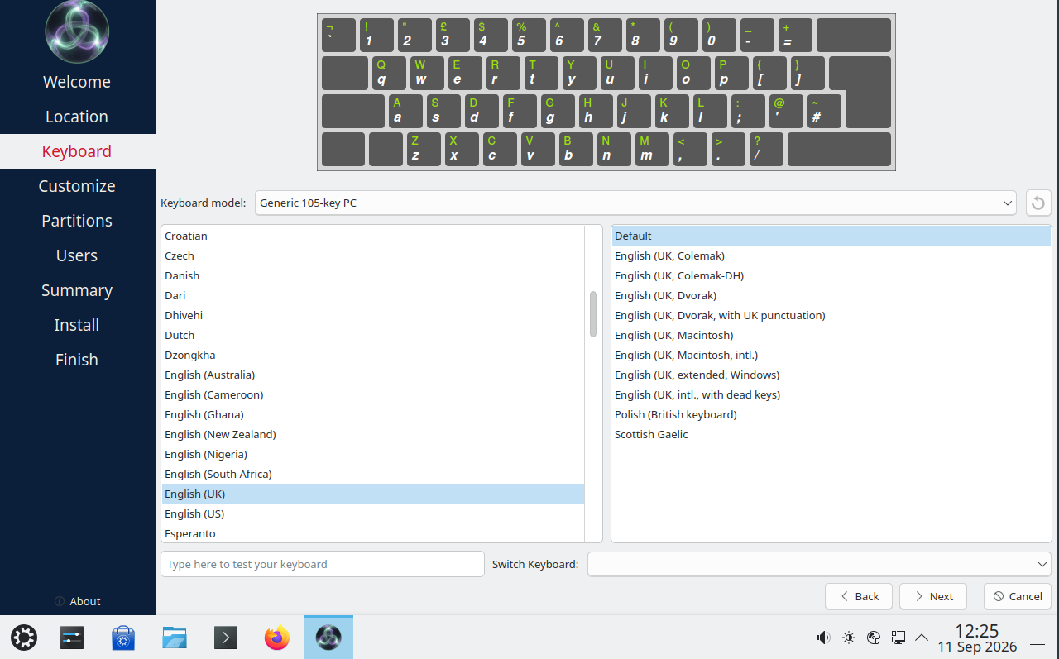Pick the Polish (British keyboard) variant
This screenshot has height=659, width=1059.
click(x=831, y=414)
